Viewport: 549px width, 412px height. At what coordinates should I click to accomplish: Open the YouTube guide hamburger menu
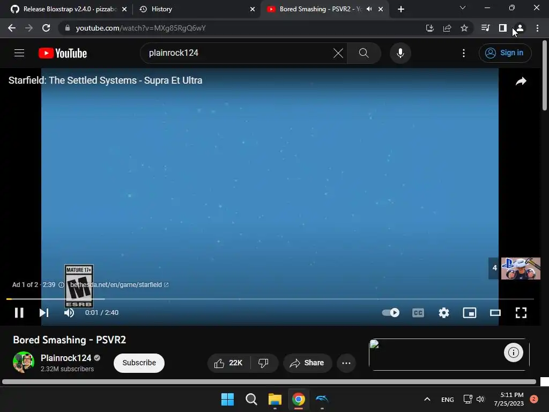(19, 53)
